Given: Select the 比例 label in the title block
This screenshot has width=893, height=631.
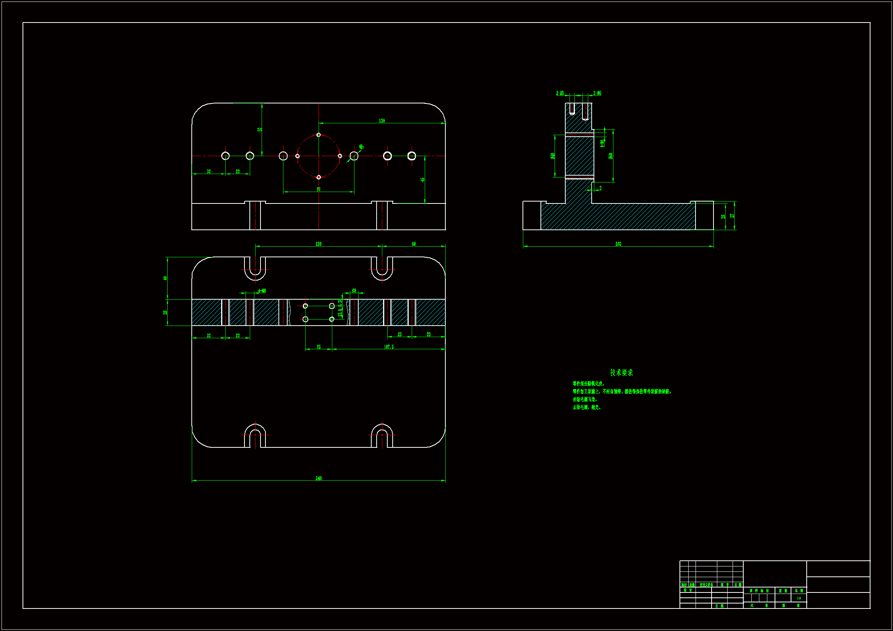Looking at the screenshot, I should pyautogui.click(x=799, y=590).
